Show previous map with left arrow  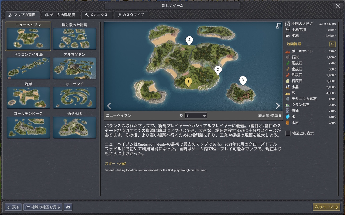click(109, 106)
